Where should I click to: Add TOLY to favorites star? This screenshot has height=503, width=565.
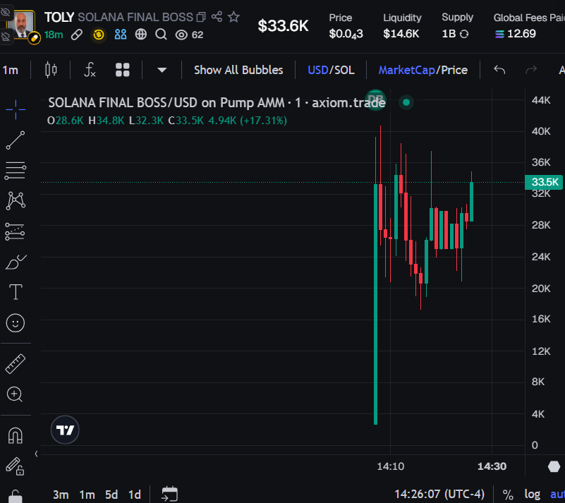pos(234,16)
